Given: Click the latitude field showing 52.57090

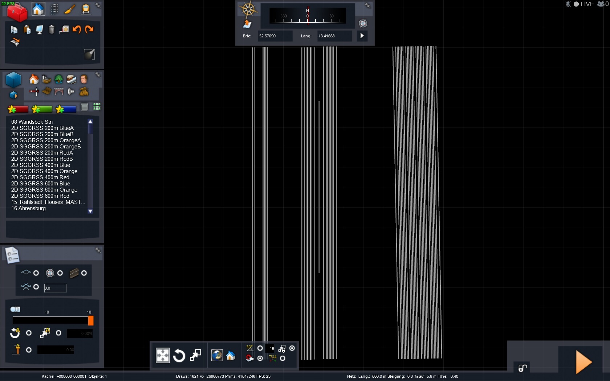Looking at the screenshot, I should click(275, 36).
